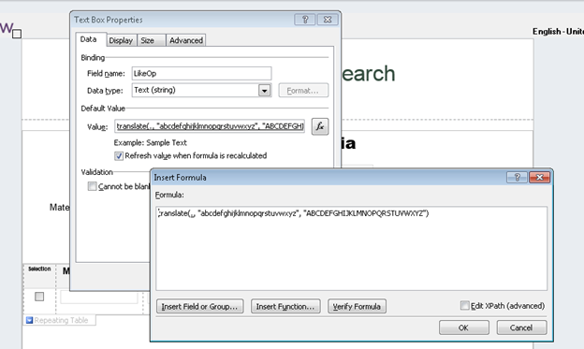Click inside the Formula text area

tap(351, 249)
